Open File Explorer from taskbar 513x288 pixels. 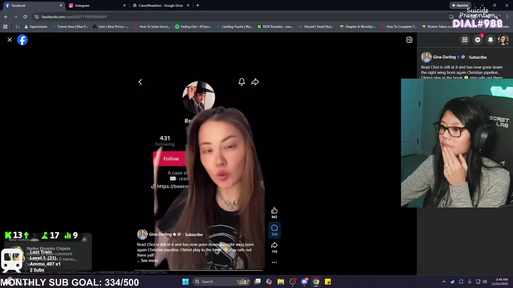pyautogui.click(x=281, y=282)
